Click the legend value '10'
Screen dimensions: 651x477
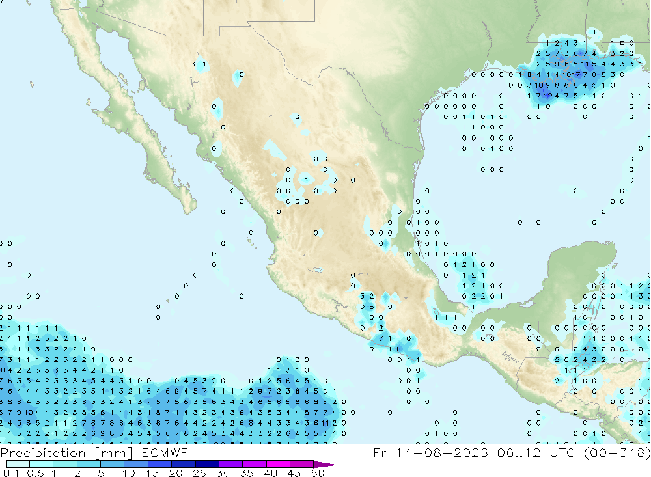(x=129, y=473)
